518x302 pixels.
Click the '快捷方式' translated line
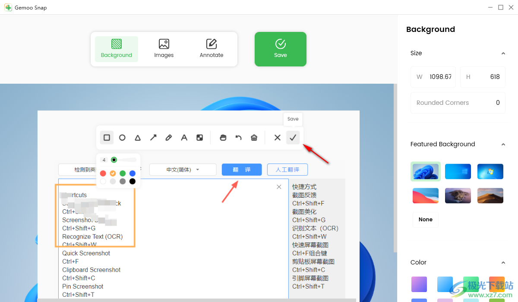tap(304, 187)
